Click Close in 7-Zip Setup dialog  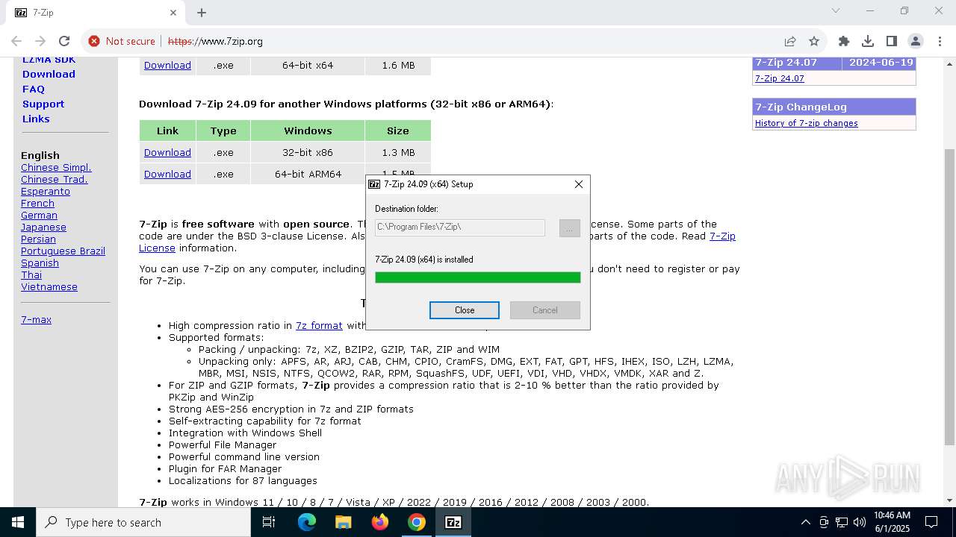coord(465,310)
